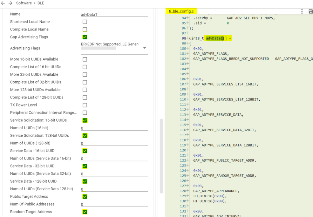Open the Software breadcrumb link
313x217 pixels.
[x=24, y=3]
